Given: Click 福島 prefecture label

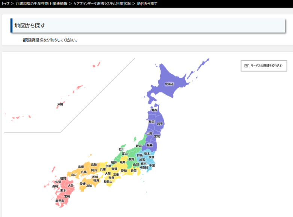Looking at the screenshot, I should (150, 145).
